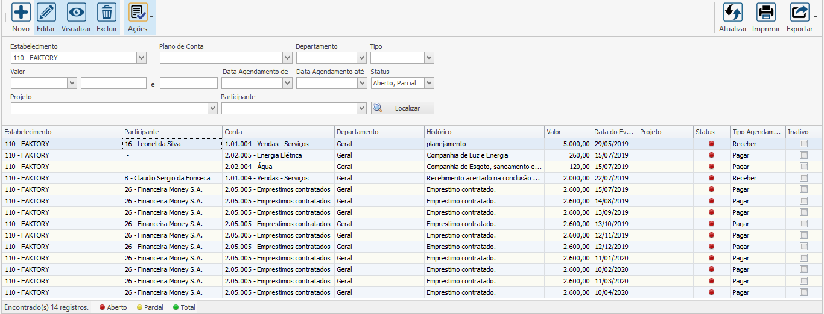Screen dimensions: 824x314
Task: Sort by the Participante column header
Action: [172, 132]
